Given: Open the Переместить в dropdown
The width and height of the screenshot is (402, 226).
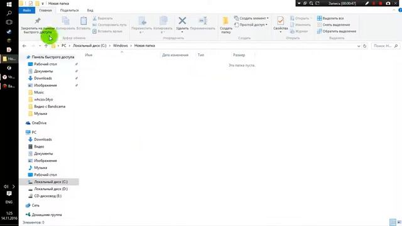Looking at the screenshot, I should 142,25.
